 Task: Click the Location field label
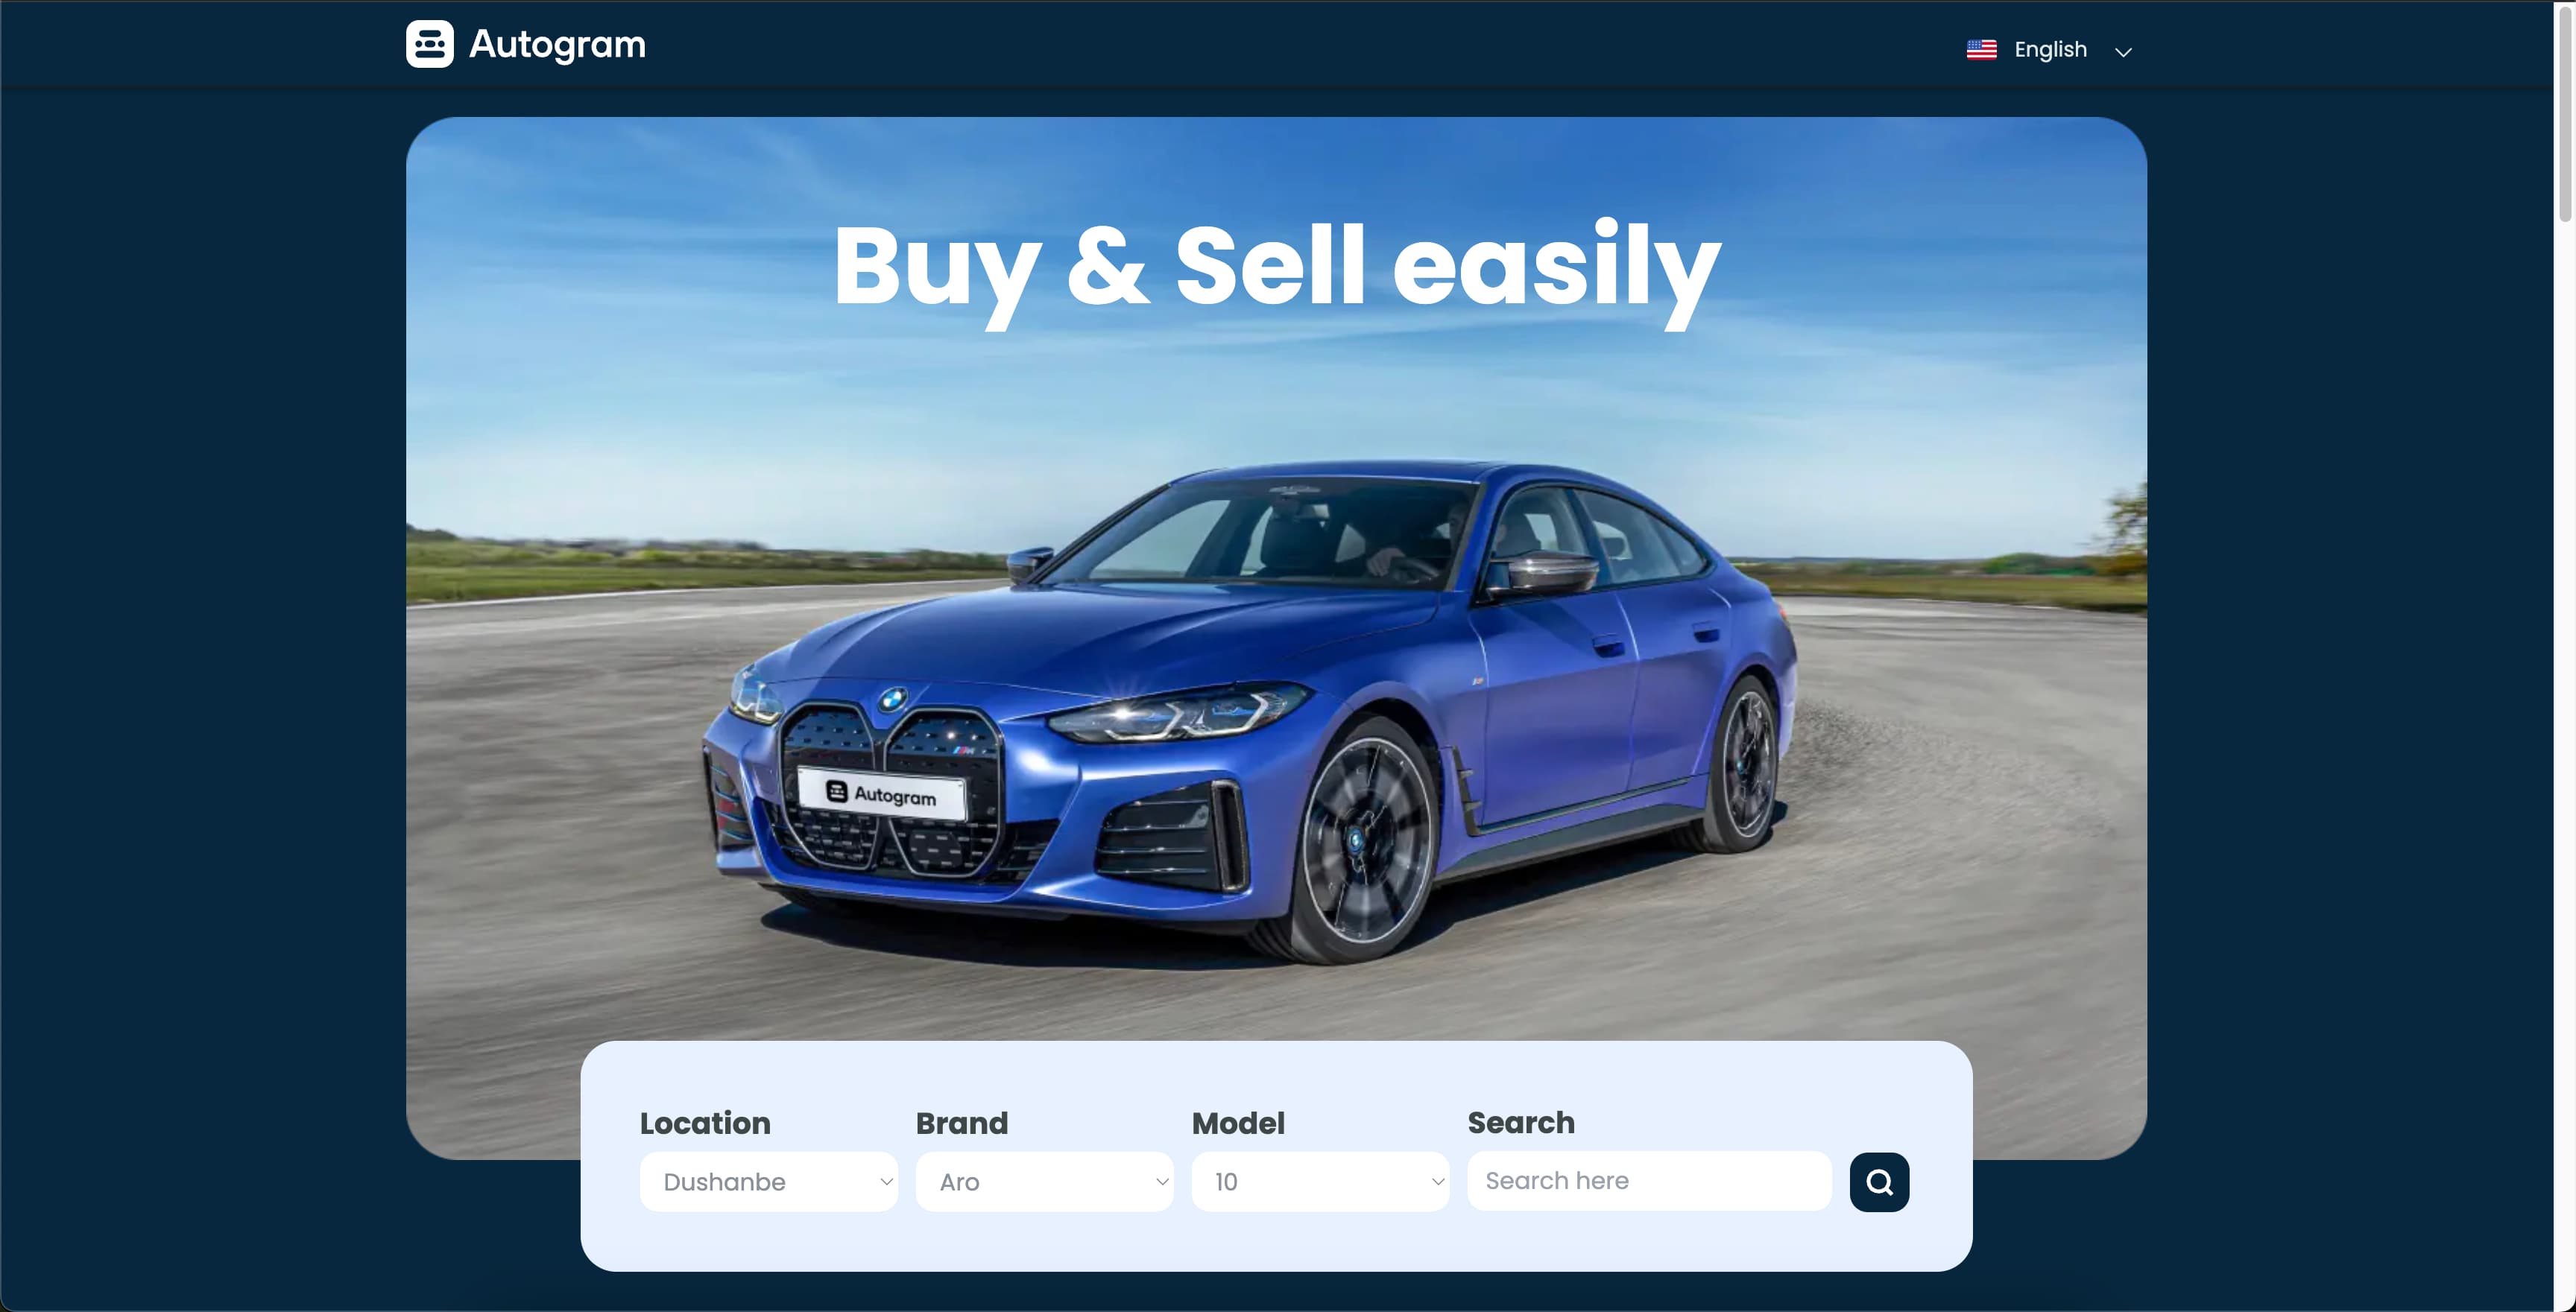[x=705, y=1124]
